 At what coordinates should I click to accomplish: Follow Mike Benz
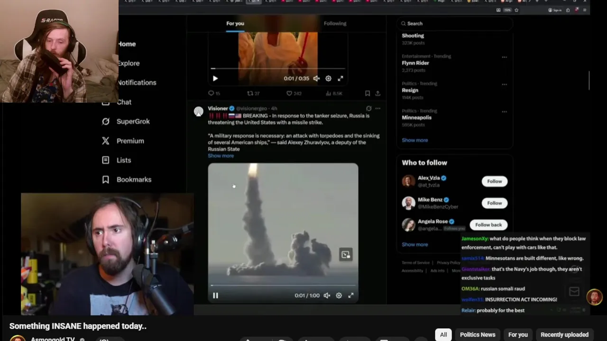click(494, 203)
